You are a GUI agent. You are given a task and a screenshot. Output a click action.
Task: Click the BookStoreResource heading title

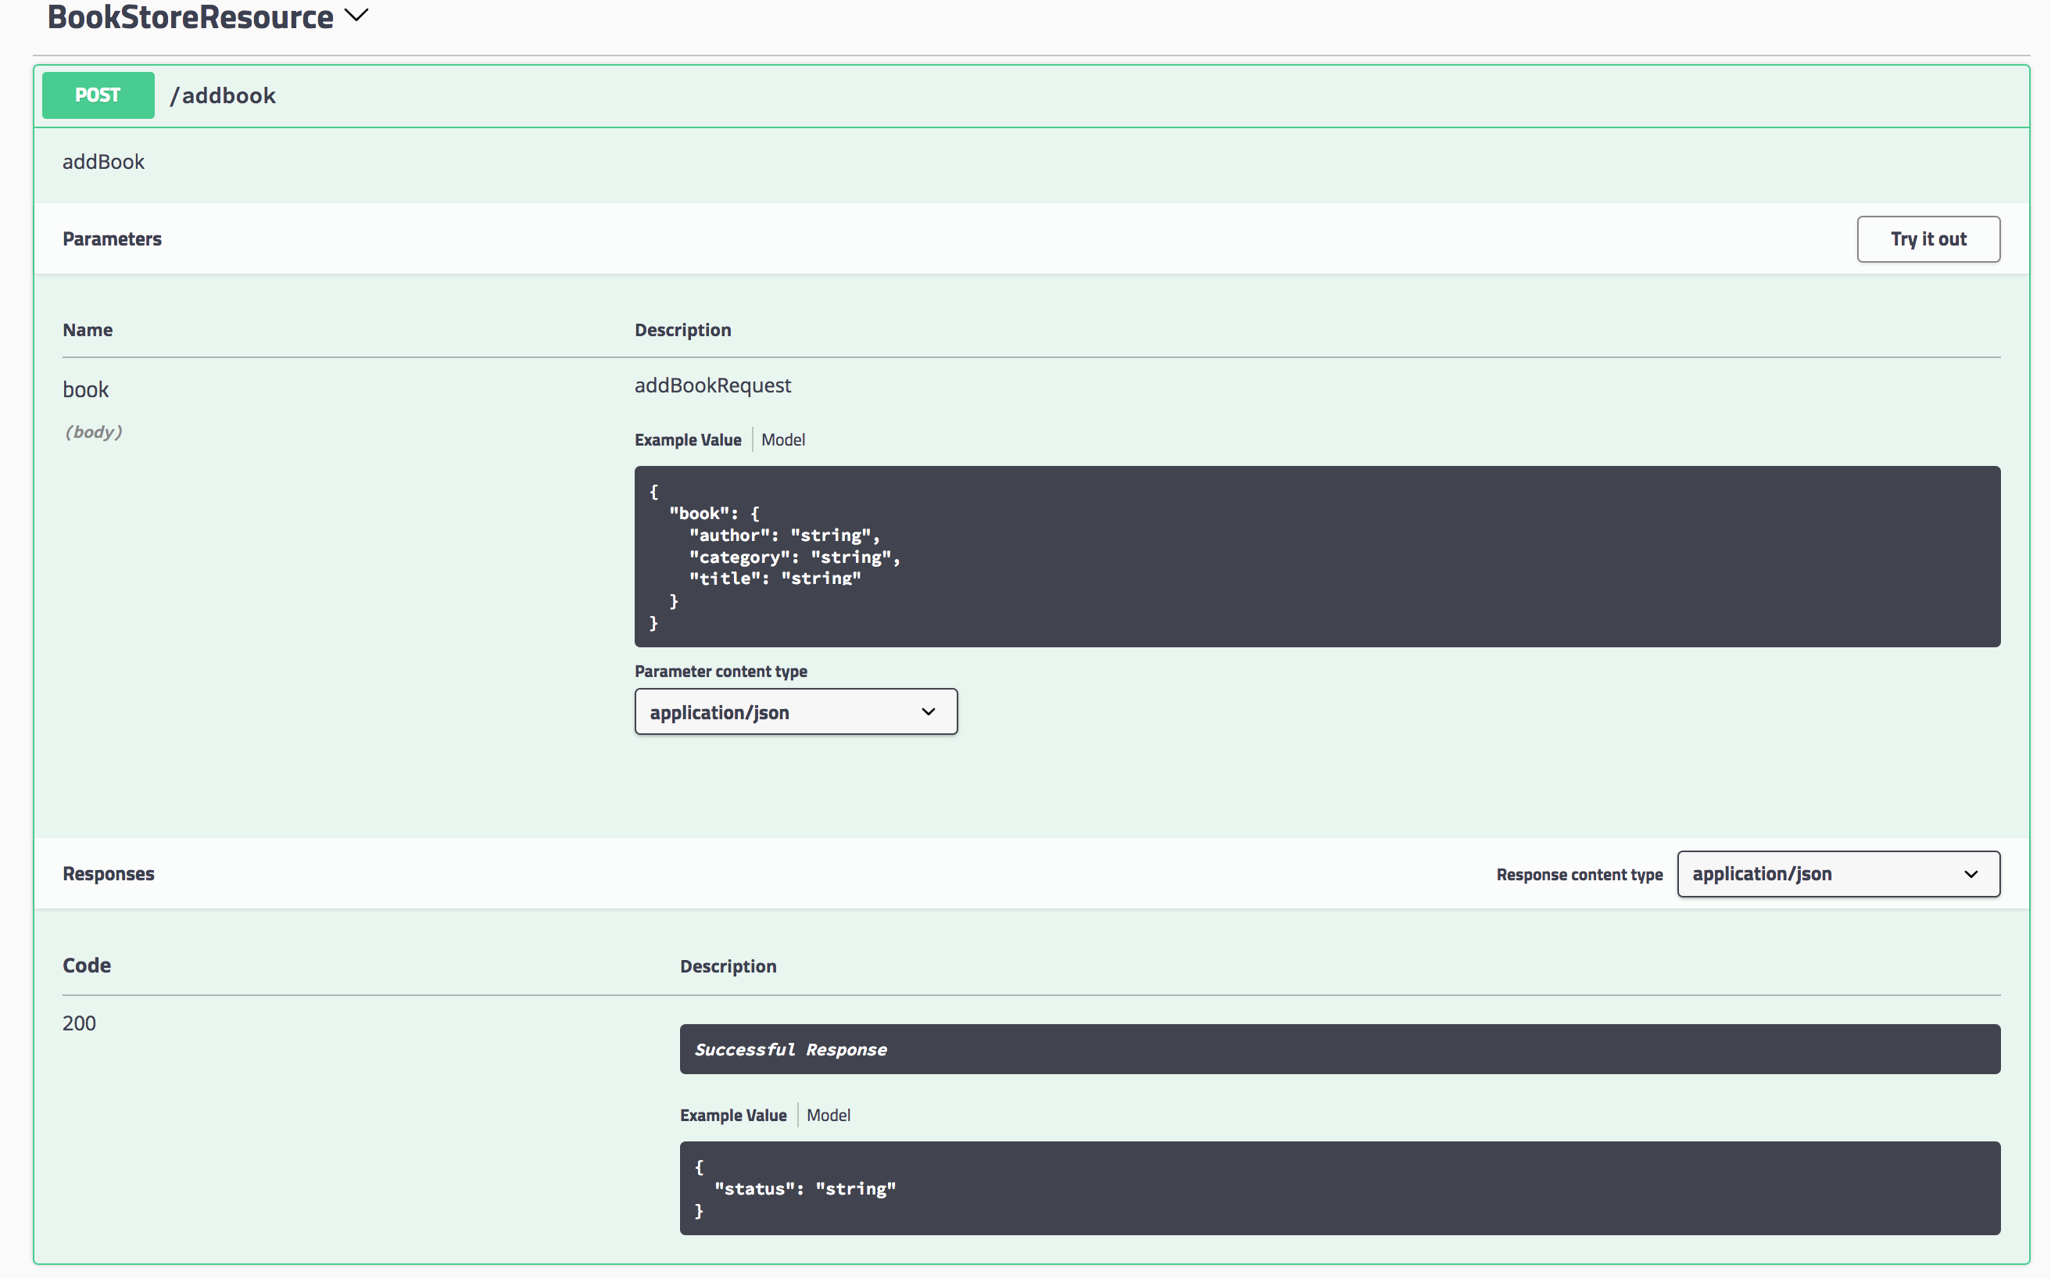(x=190, y=17)
